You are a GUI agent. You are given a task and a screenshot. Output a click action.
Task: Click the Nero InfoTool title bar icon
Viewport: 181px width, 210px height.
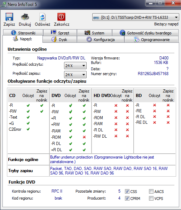[x=3, y=4]
